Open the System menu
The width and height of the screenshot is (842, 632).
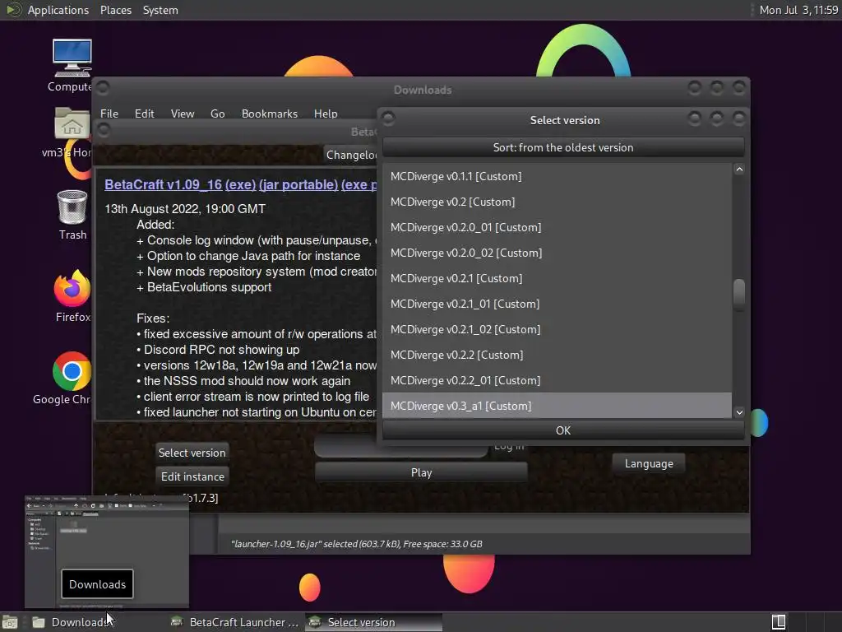tap(160, 10)
